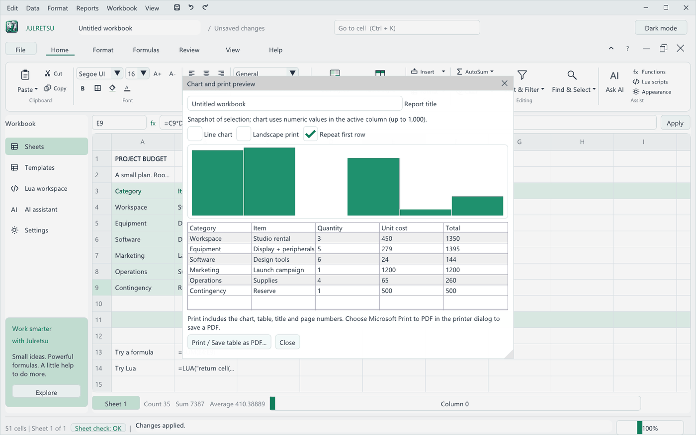
Task: Click the Explore button in the sidebar
Action: click(x=46, y=392)
